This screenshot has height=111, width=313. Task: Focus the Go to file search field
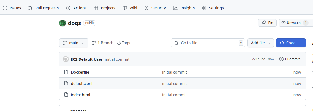click(208, 43)
